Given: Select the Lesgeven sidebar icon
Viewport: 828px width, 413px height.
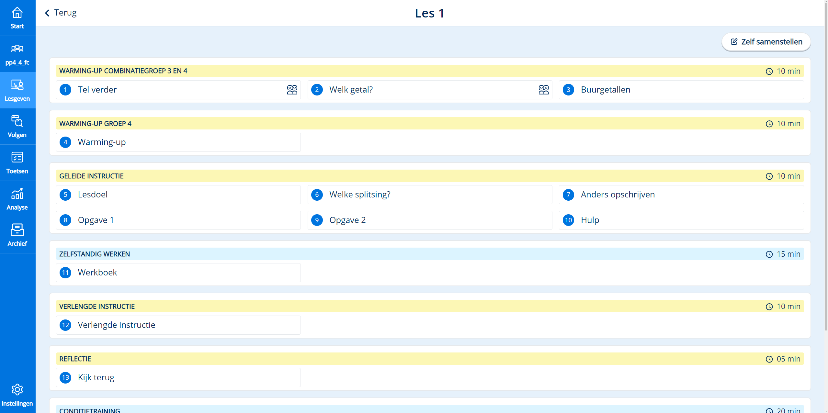Looking at the screenshot, I should coord(17,84).
